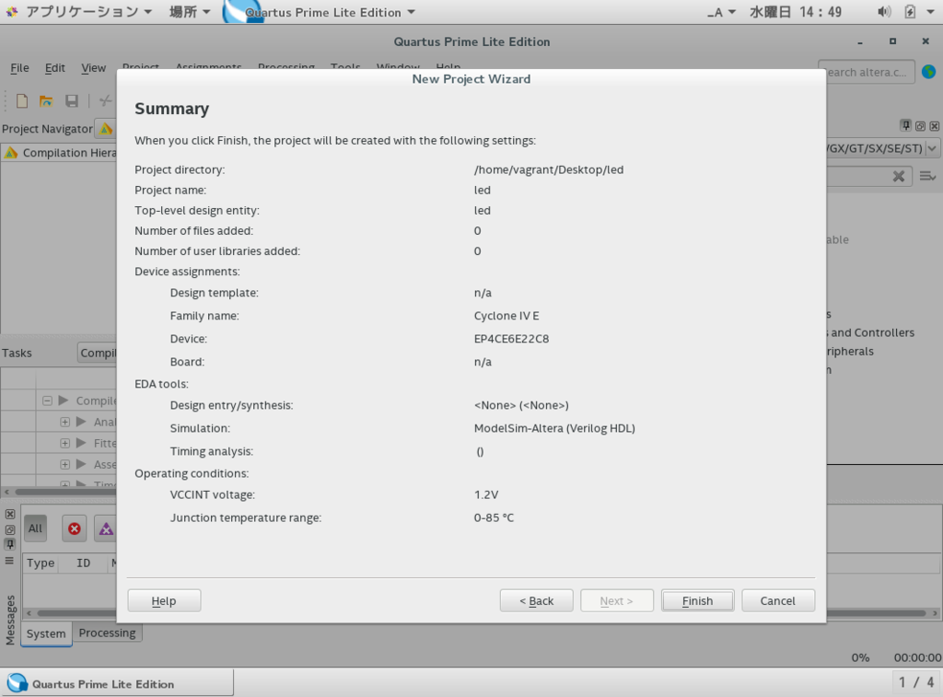Open the Tasks Compilation dropdown
The height and width of the screenshot is (697, 943).
(x=98, y=353)
